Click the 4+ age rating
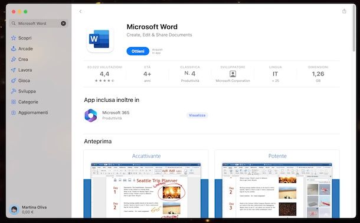The image size is (360, 223). [x=147, y=74]
